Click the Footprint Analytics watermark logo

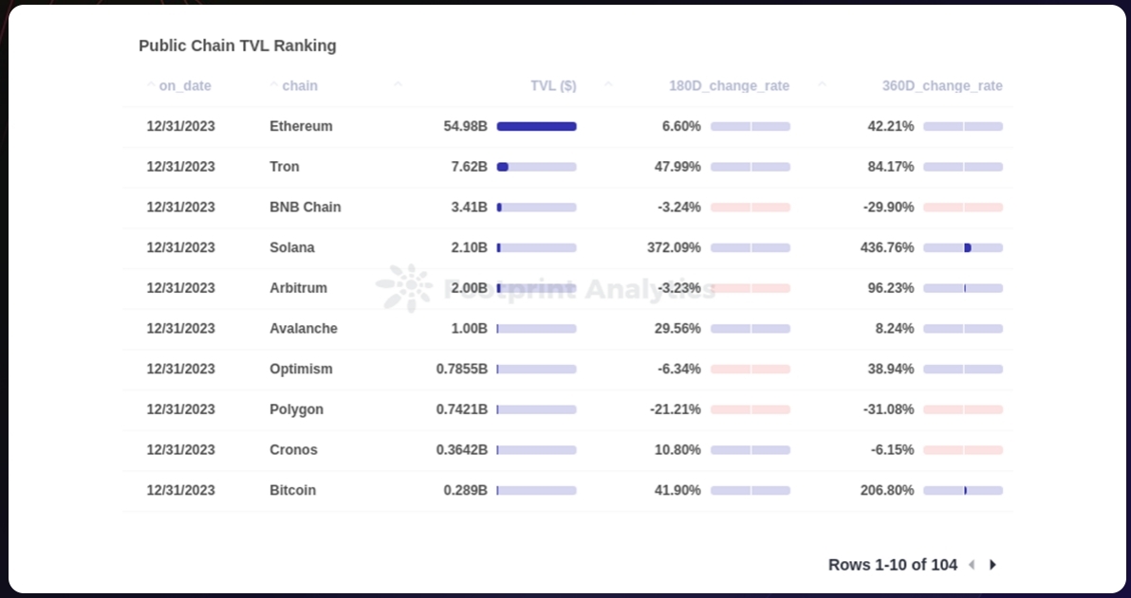(x=403, y=288)
